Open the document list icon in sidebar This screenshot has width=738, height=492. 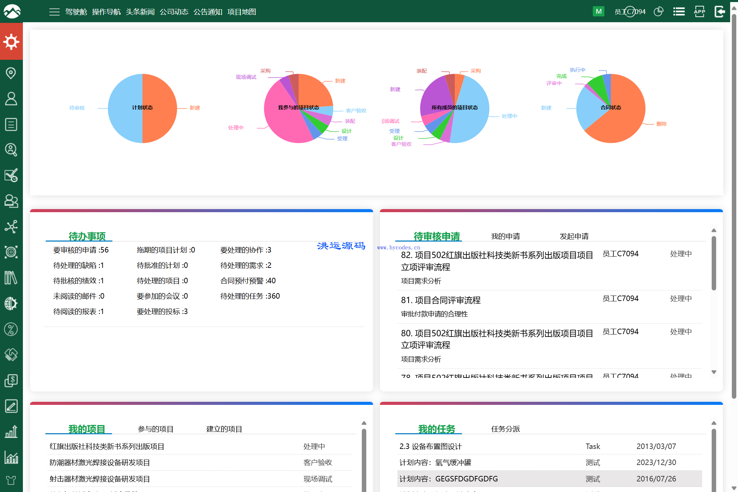coord(11,124)
